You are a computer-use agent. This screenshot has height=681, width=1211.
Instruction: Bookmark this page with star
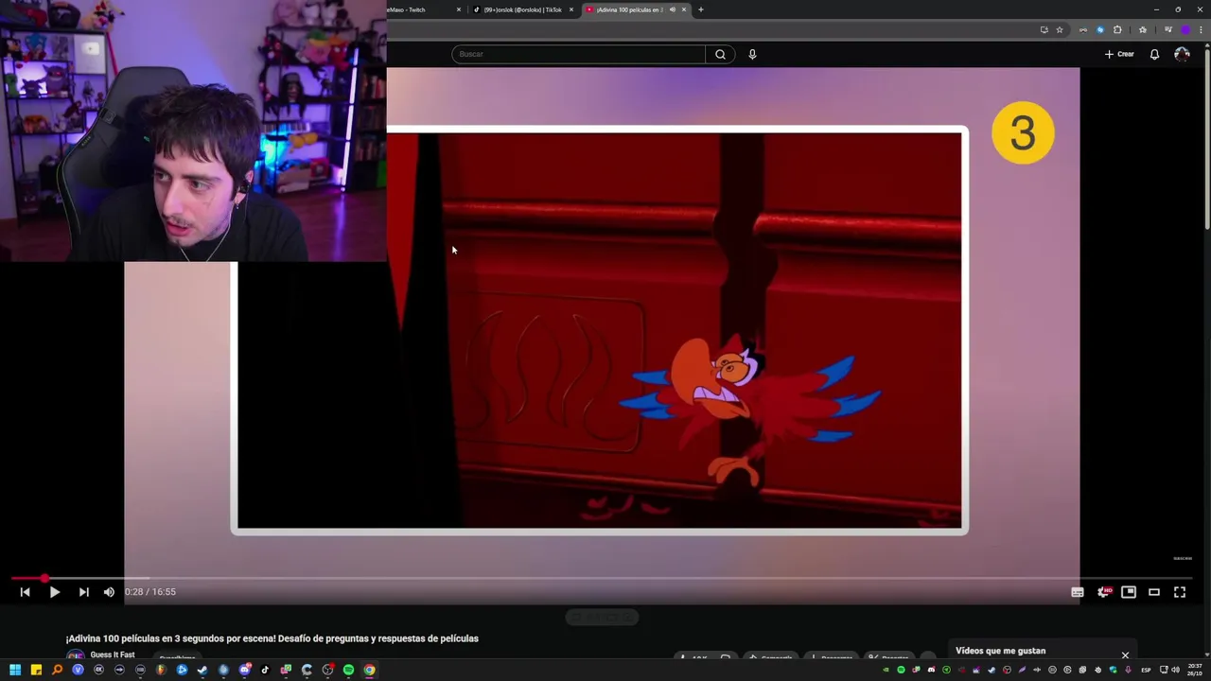1060,29
